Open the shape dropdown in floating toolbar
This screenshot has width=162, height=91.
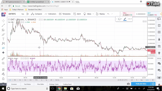pos(120,19)
